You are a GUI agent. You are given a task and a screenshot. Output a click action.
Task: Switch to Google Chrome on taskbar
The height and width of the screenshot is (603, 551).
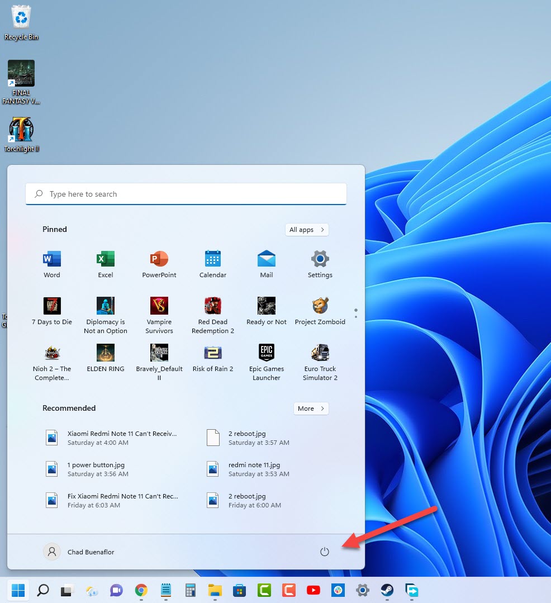pyautogui.click(x=141, y=590)
